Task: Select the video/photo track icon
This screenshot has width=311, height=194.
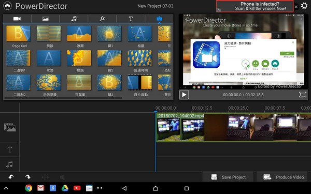Action: tap(10, 127)
